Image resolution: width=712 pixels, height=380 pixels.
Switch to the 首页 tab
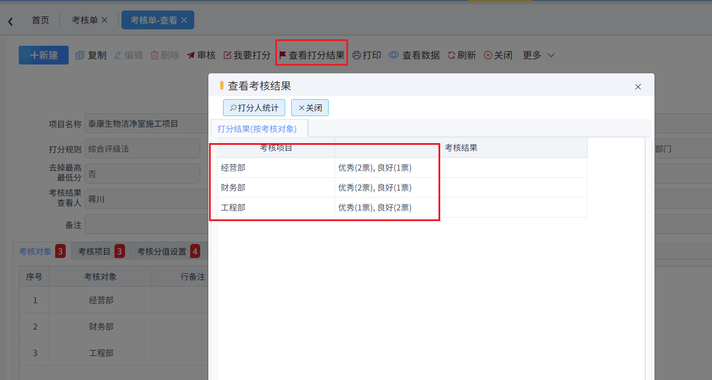(41, 20)
